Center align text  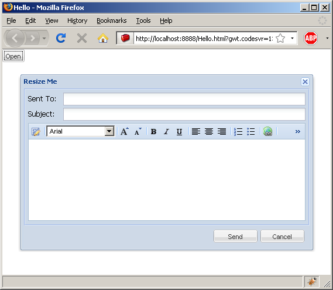tap(209, 132)
